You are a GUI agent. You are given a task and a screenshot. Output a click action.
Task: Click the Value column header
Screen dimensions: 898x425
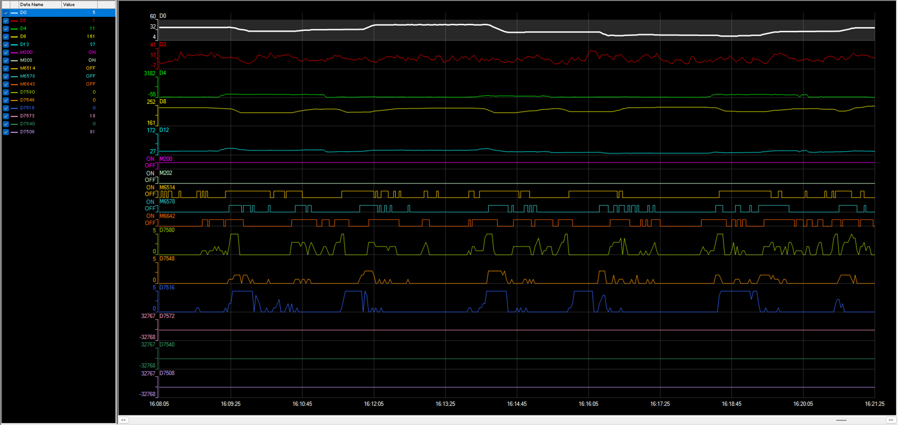pos(79,4)
